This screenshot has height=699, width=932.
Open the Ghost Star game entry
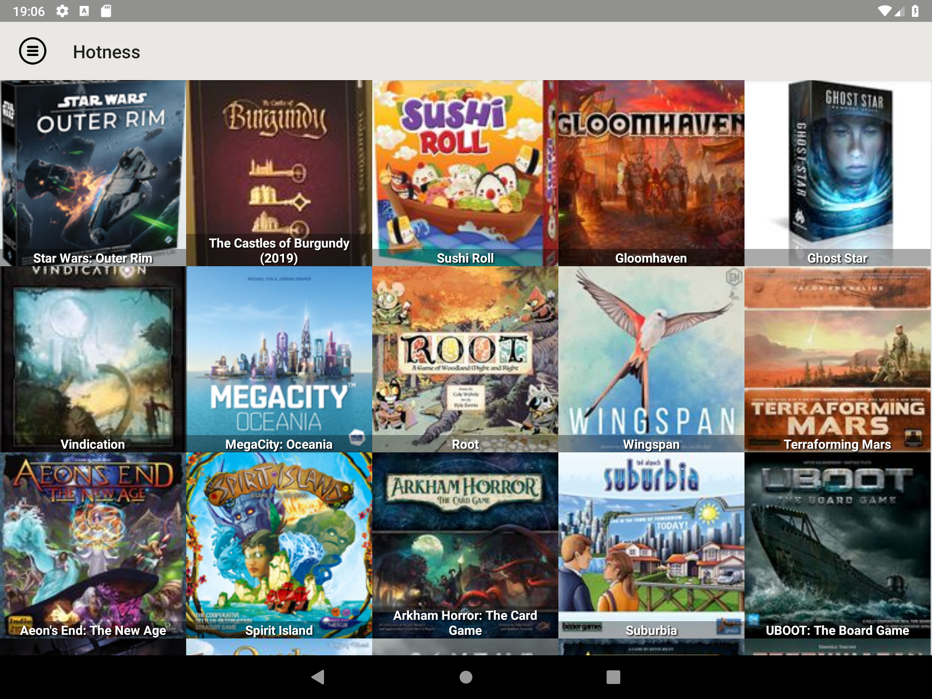tap(837, 173)
